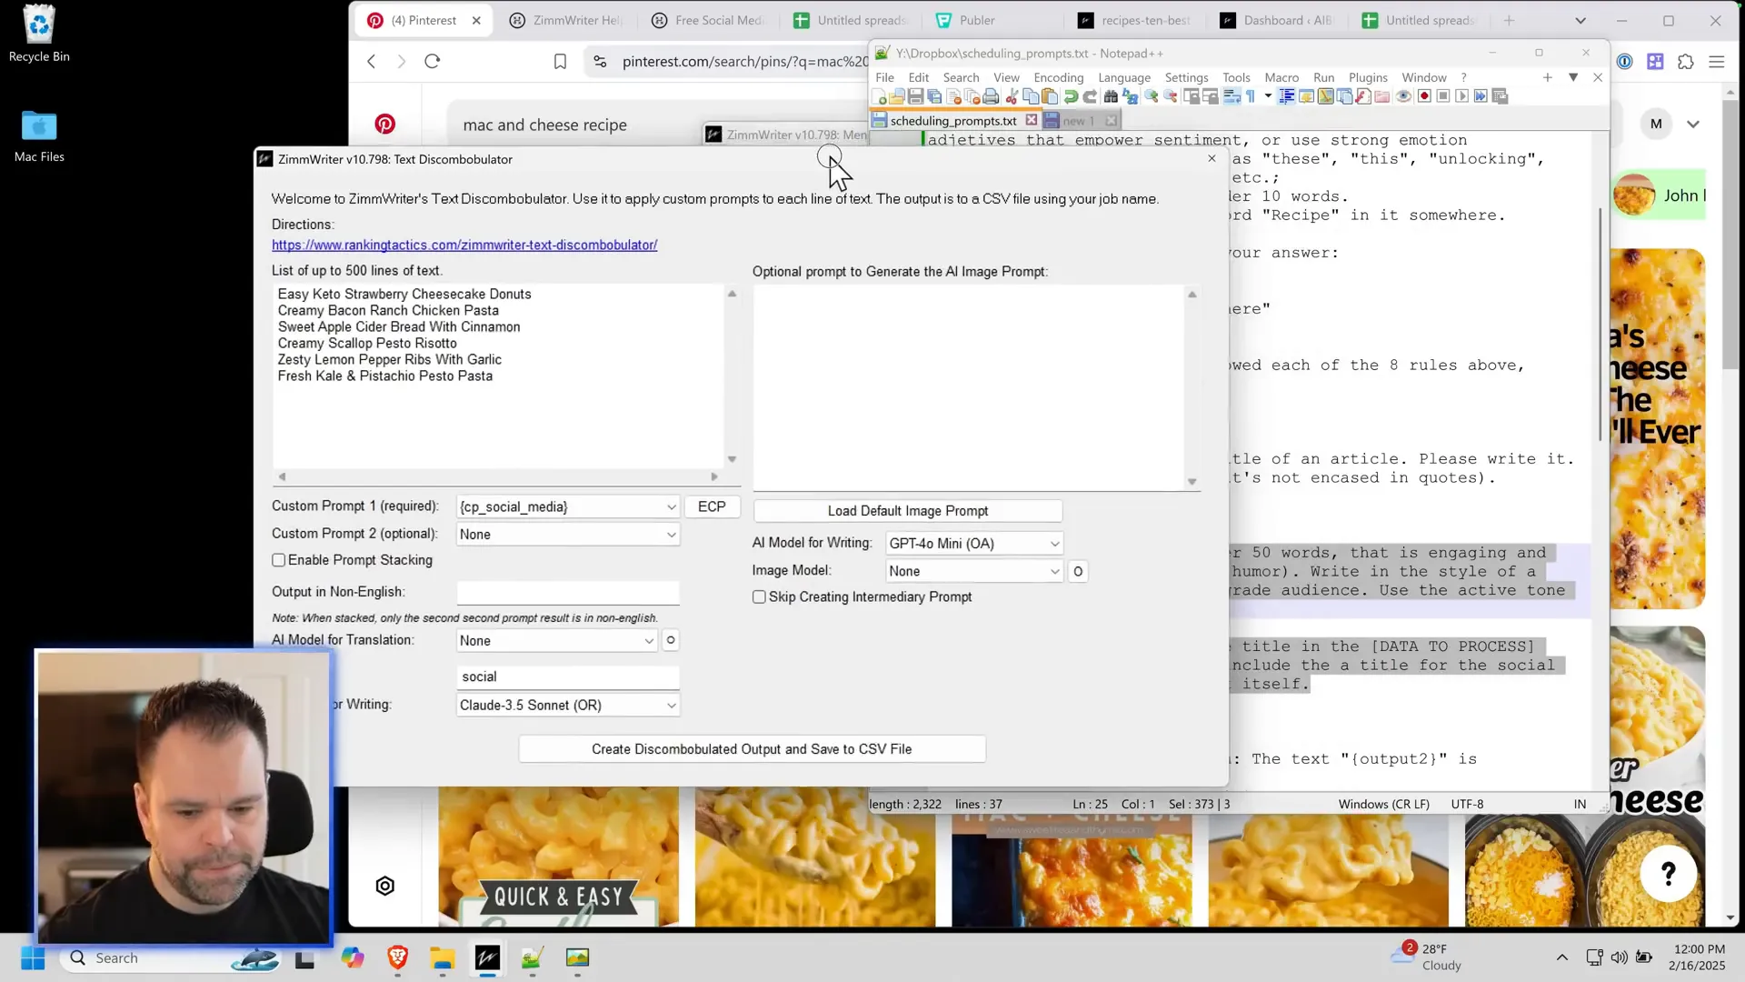The width and height of the screenshot is (1745, 982).
Task: Click the green Undo arrow in Notepad++
Action: pyautogui.click(x=1071, y=96)
